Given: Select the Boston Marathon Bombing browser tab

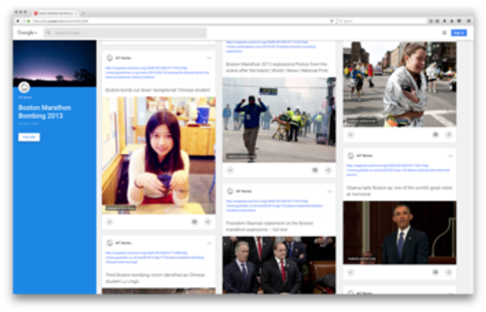Looking at the screenshot, I should (x=55, y=14).
